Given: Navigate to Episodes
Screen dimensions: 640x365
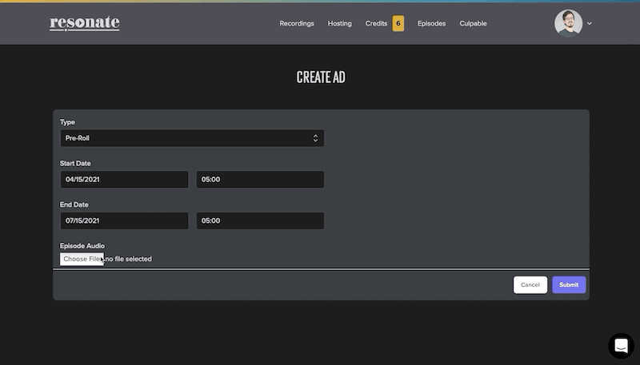Looking at the screenshot, I should click(x=431, y=24).
